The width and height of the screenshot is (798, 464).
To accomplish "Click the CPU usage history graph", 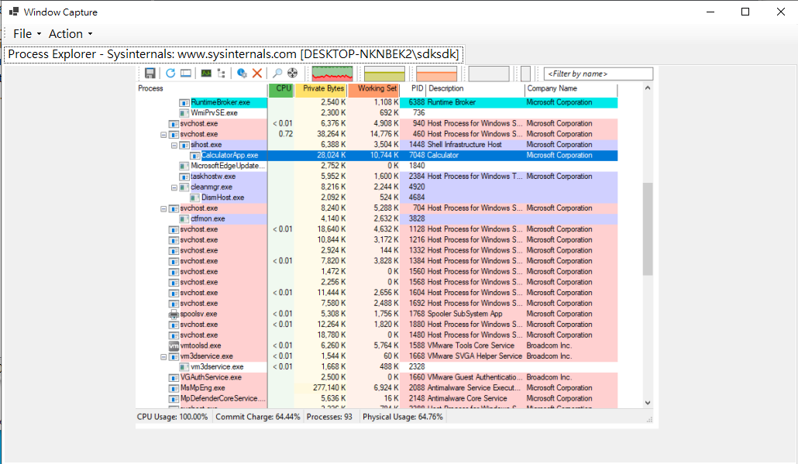I will coord(332,74).
